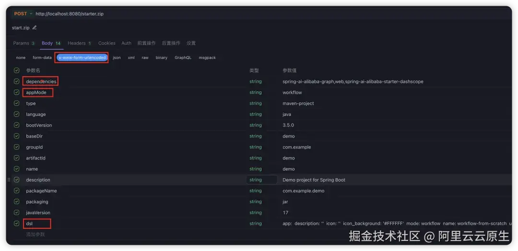Select the none body type

click(21, 57)
